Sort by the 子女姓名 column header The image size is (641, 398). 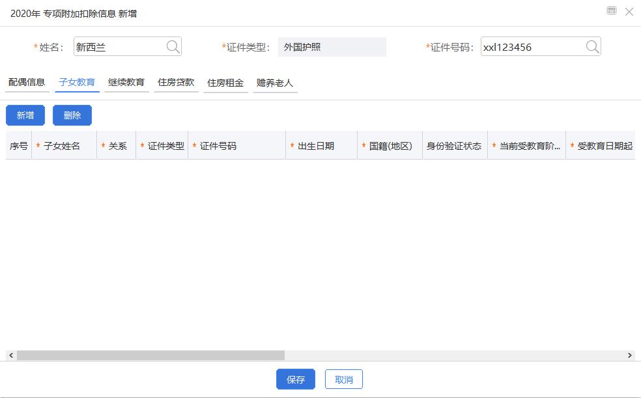(x=63, y=145)
